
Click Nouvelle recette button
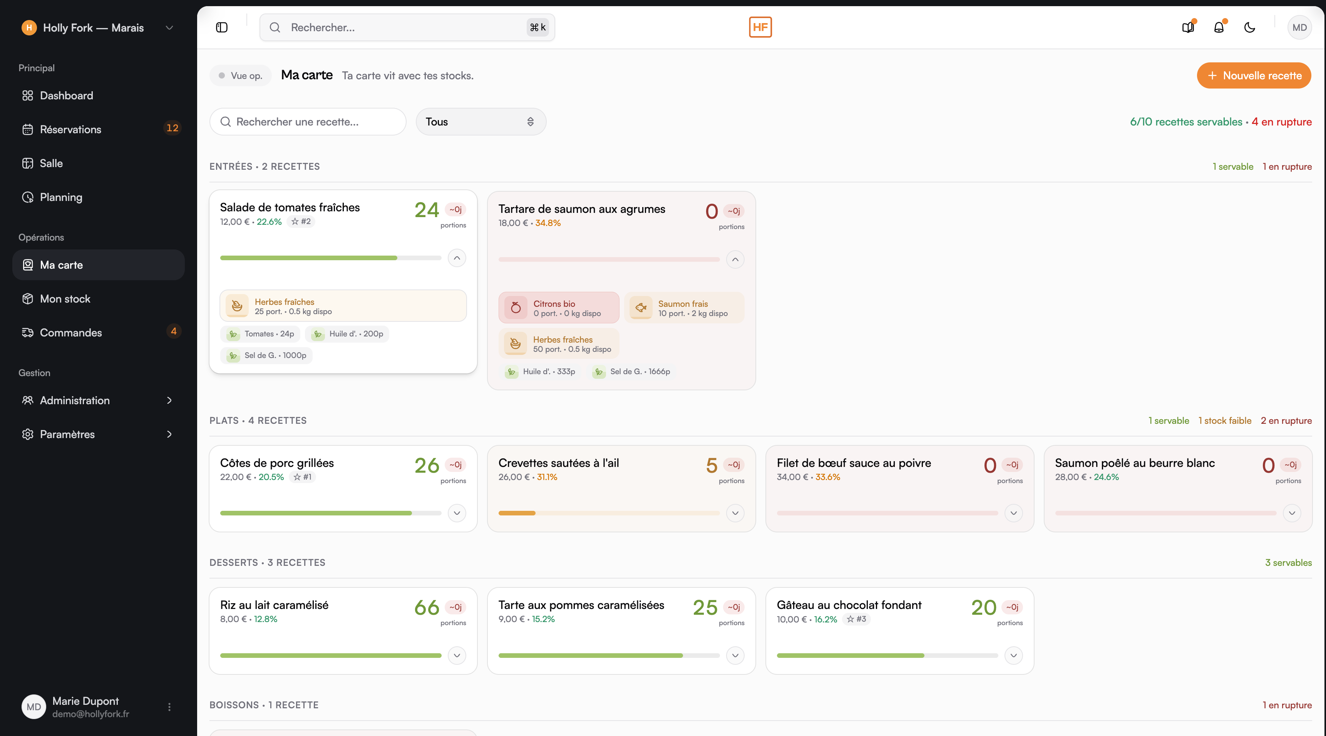(x=1253, y=76)
